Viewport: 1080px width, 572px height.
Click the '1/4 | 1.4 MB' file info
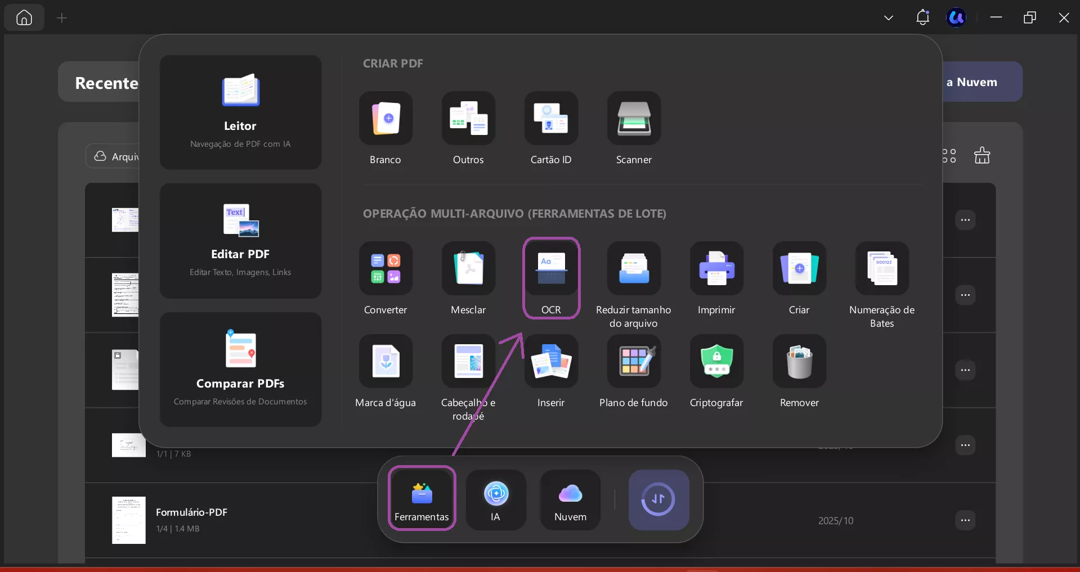point(178,529)
